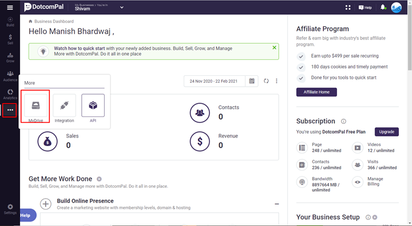Refresh the dashboard statistics
The height and width of the screenshot is (226, 412).
[x=266, y=81]
